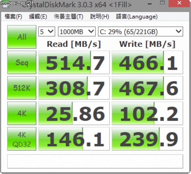The height and width of the screenshot is (174, 191).
Task: Run all benchmarks with All button
Action: click(x=22, y=37)
